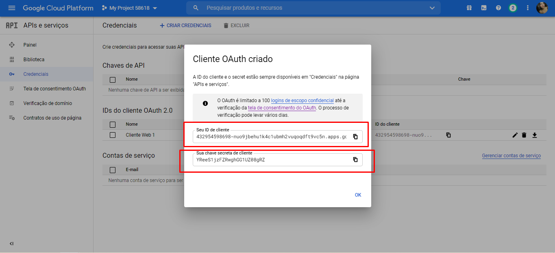The image size is (555, 253).
Task: Expand the search bar dropdown chevron
Action: [432, 8]
